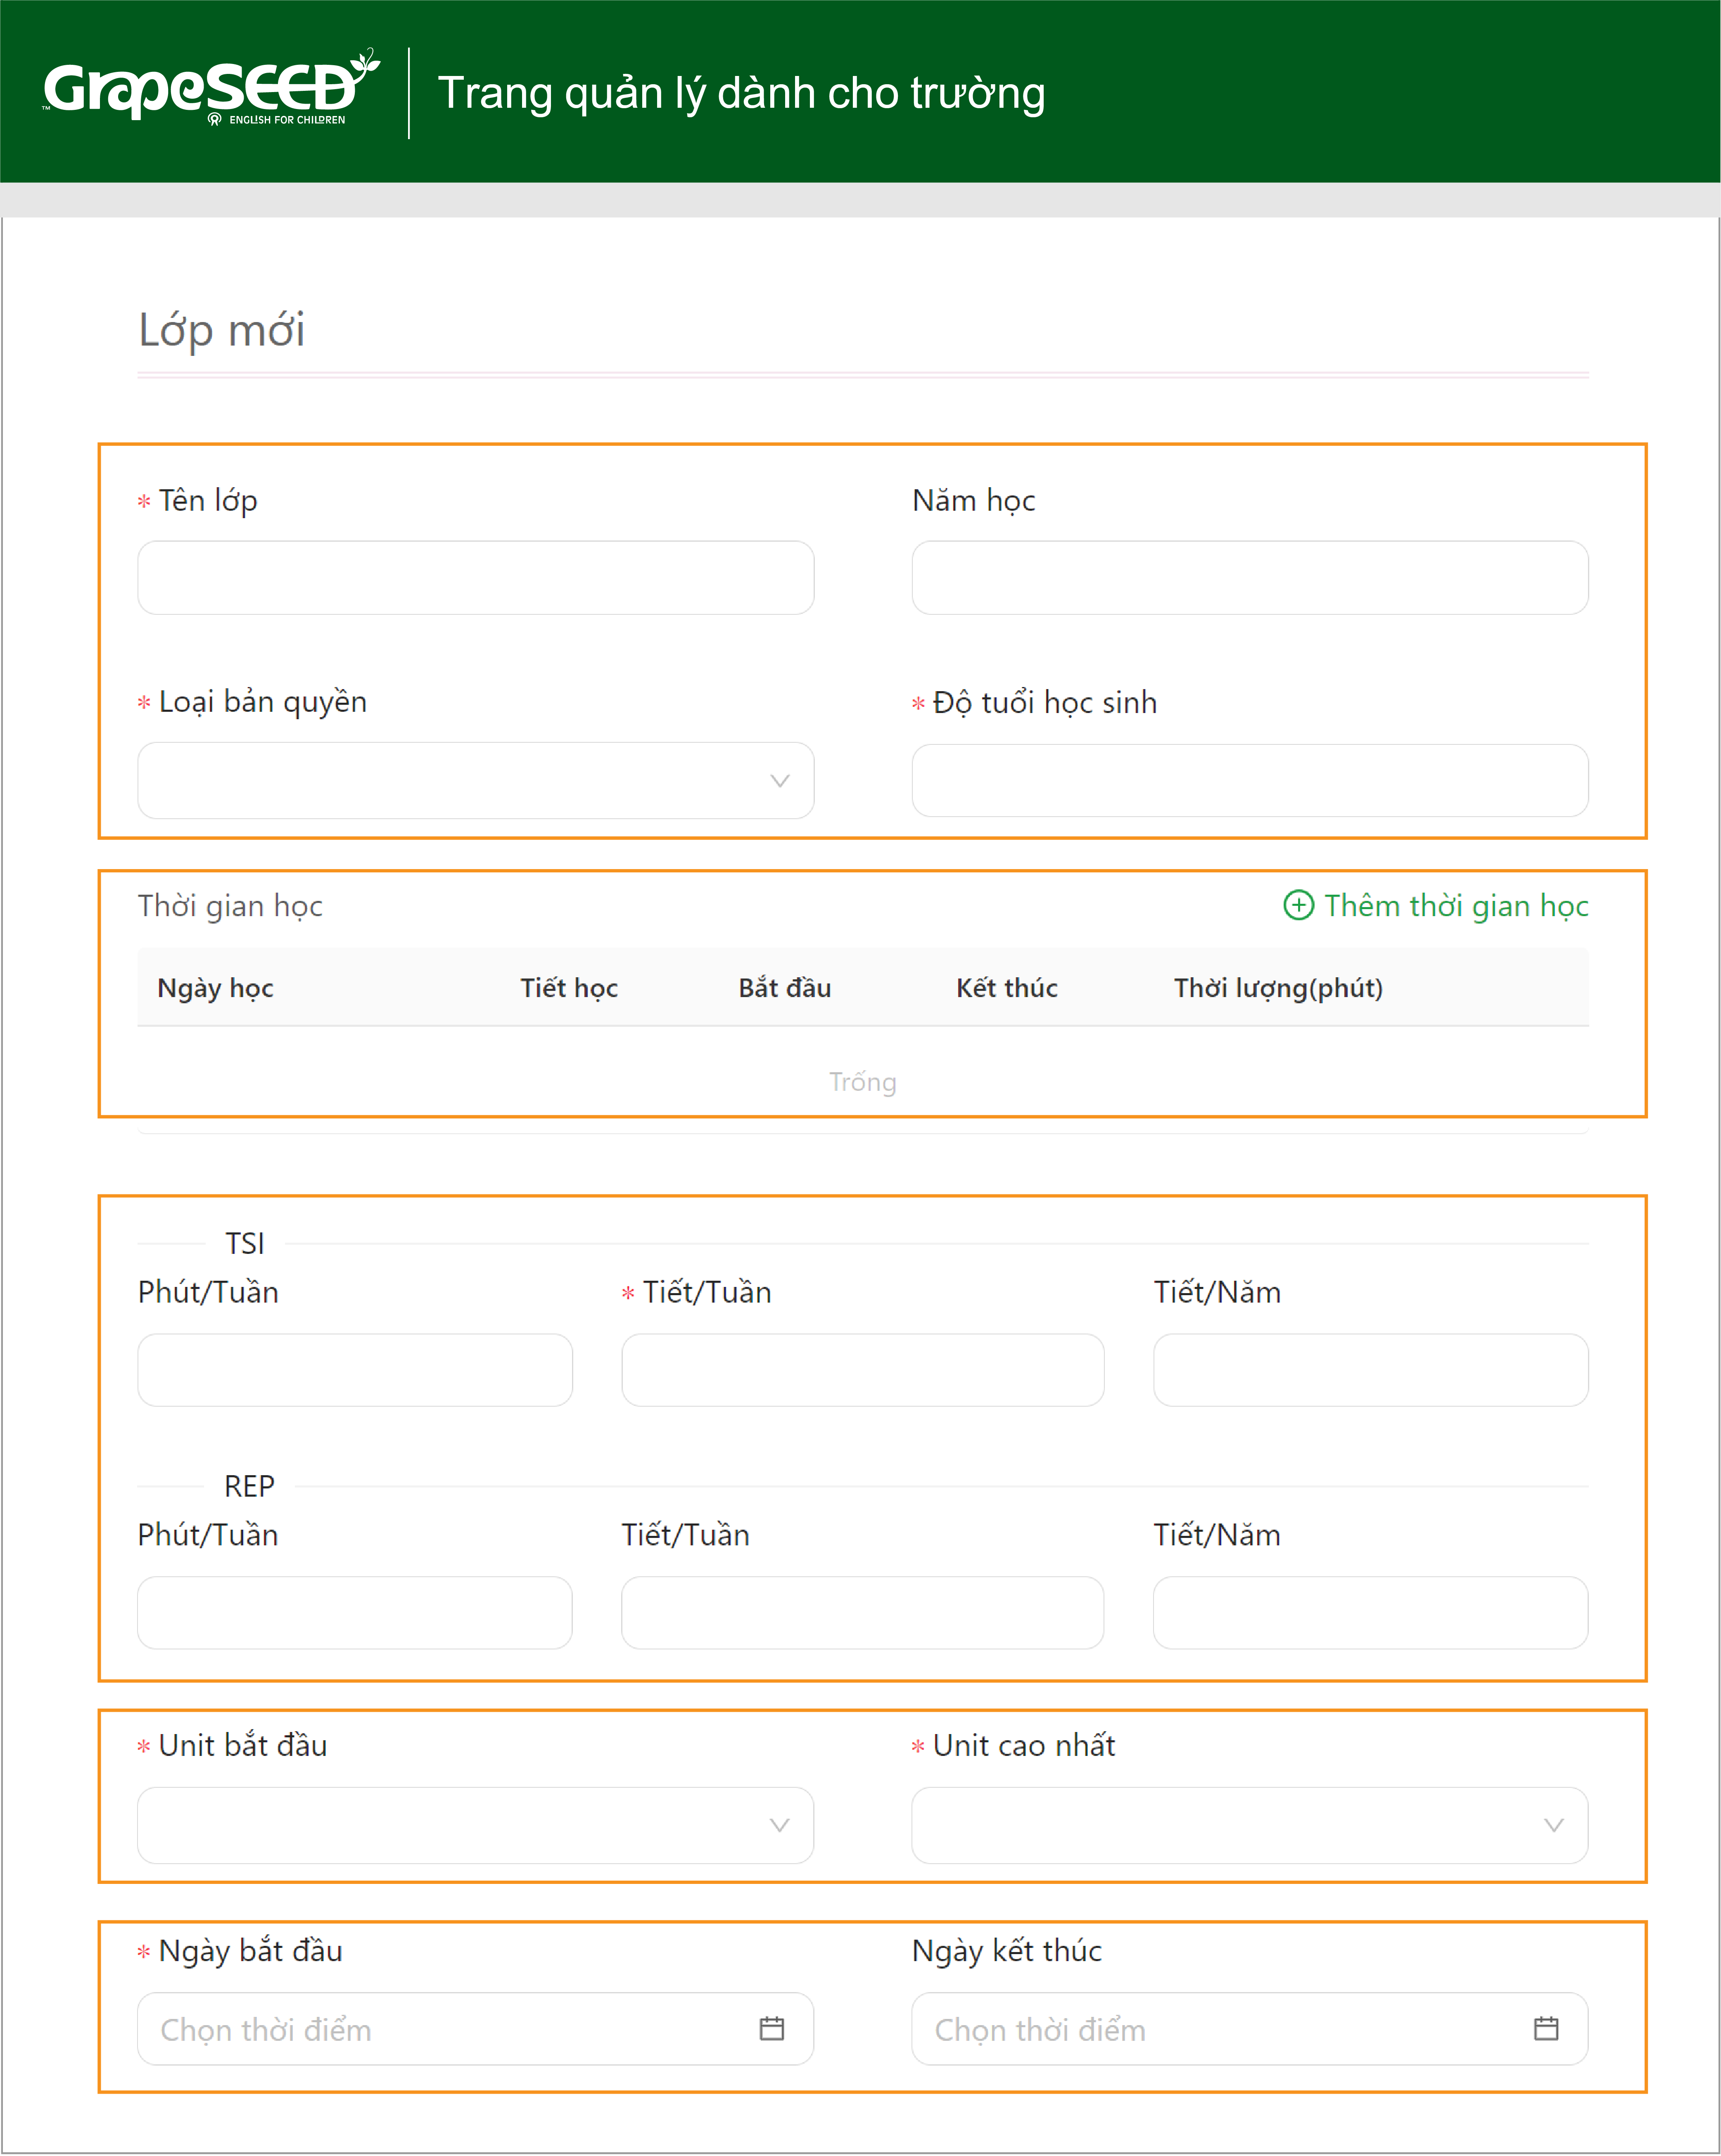Select the Ngày kết thúc date field
The image size is (1721, 2156).
(x=1250, y=2029)
